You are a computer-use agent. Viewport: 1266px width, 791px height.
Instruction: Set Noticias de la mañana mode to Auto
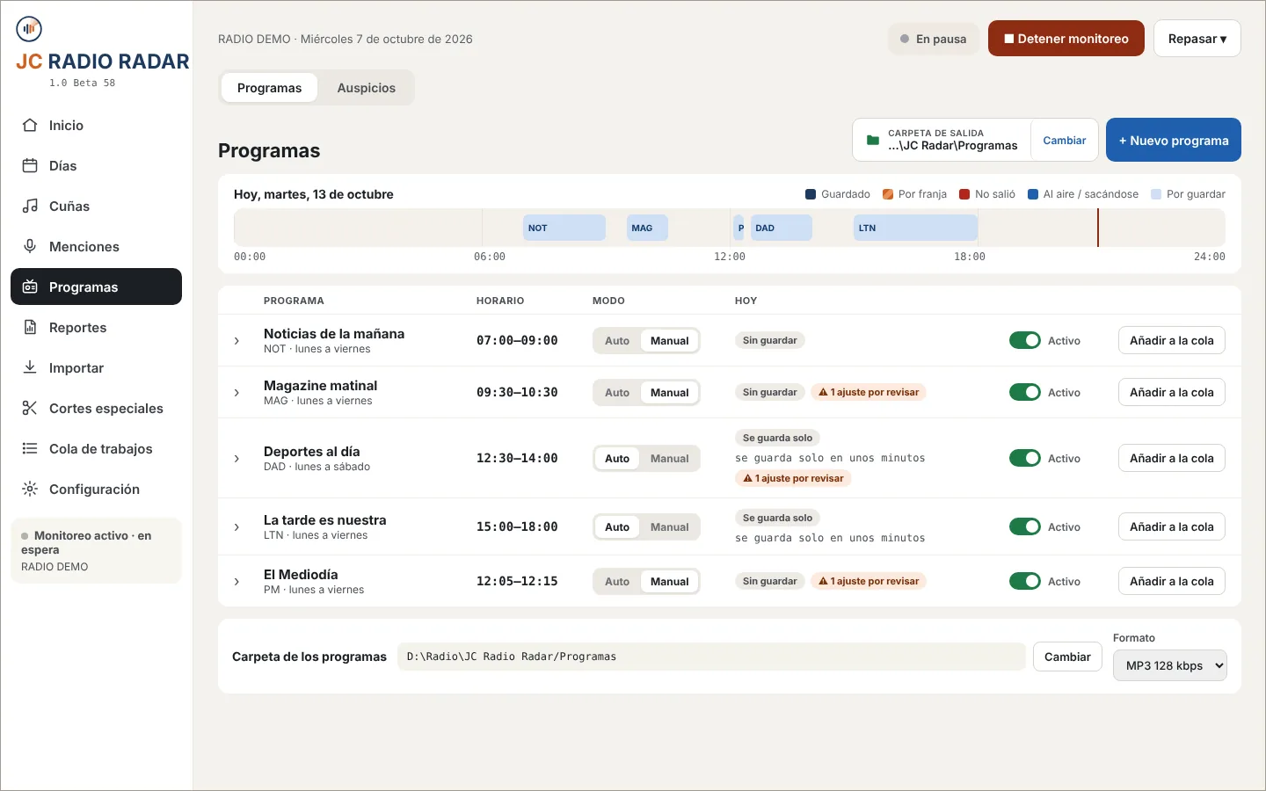tap(617, 341)
